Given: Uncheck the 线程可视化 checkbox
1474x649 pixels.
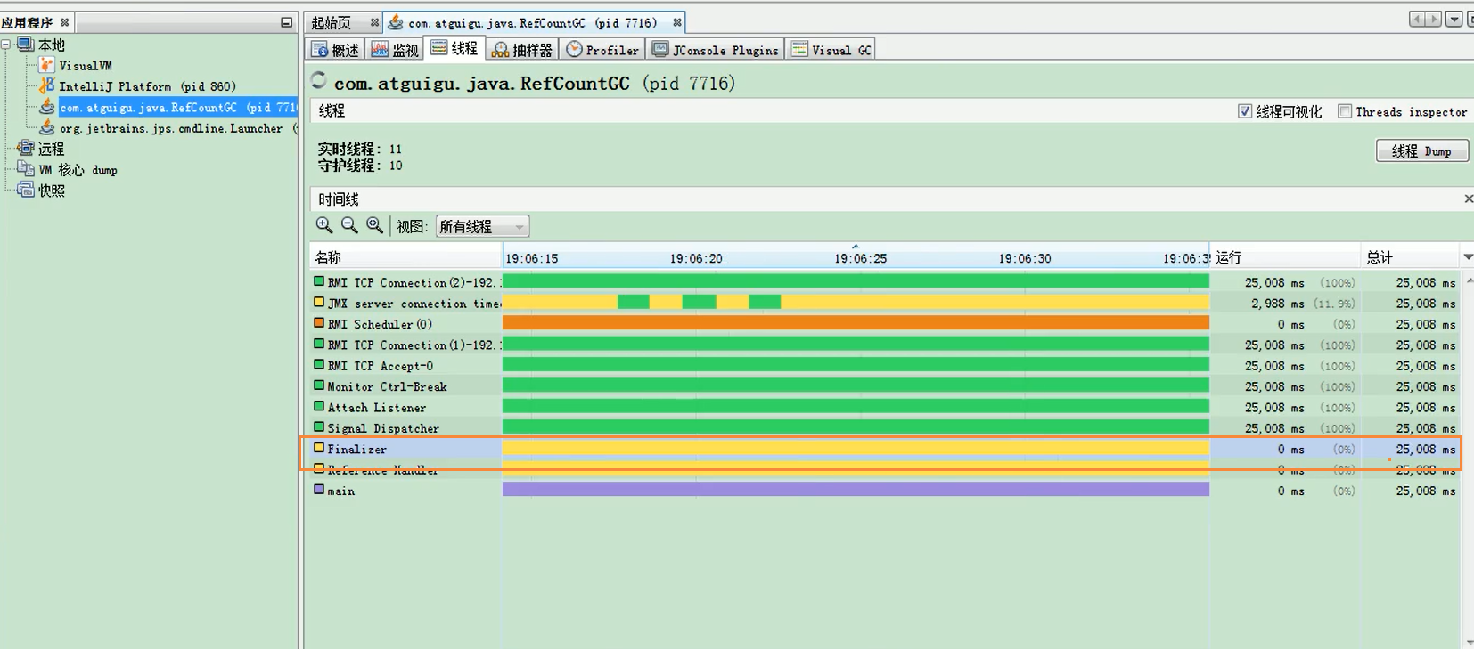Looking at the screenshot, I should tap(1245, 111).
